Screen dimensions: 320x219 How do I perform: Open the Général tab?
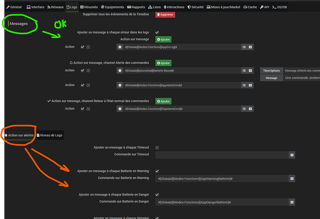pyautogui.click(x=14, y=7)
